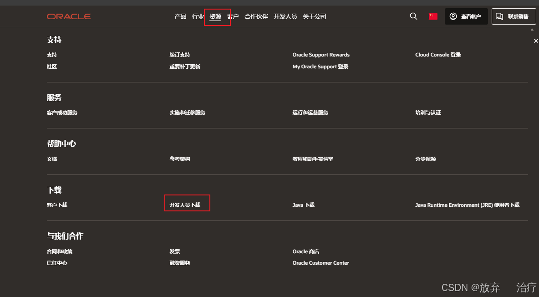Close the 资源 mega menu with the × icon

pyautogui.click(x=535, y=41)
